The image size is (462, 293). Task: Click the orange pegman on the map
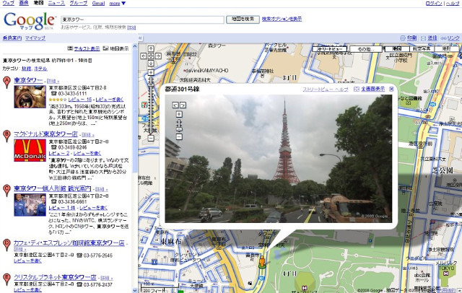[x=262, y=262]
